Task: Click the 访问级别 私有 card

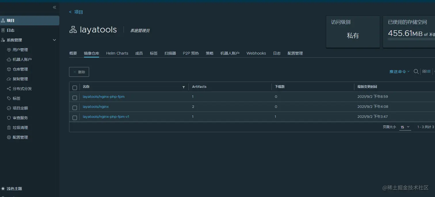Action: point(353,32)
